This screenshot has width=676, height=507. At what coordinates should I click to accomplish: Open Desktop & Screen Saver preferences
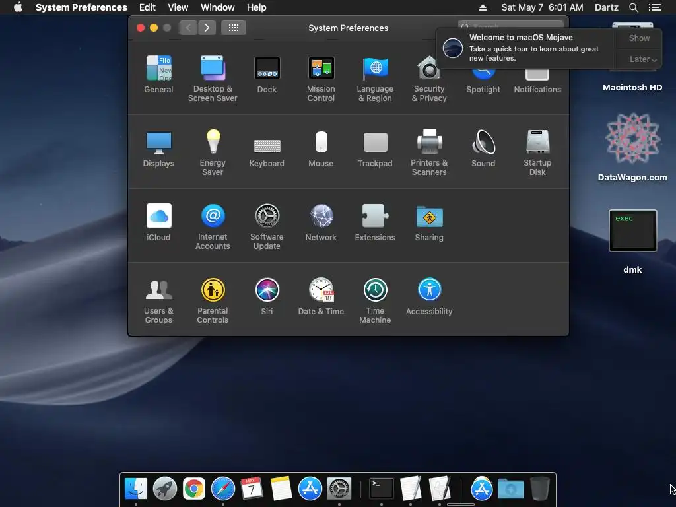[x=213, y=79]
